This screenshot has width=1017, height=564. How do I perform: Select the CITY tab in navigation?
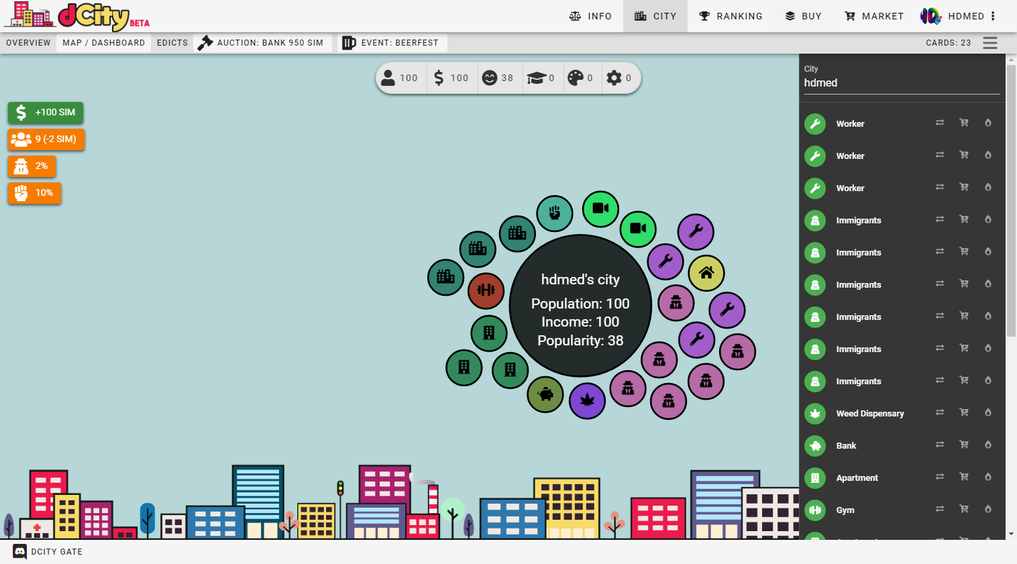pyautogui.click(x=655, y=16)
